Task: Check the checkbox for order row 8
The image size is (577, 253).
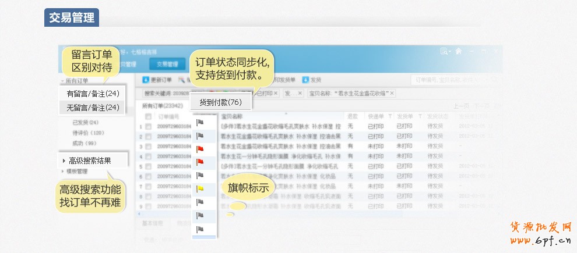Action: click(148, 197)
